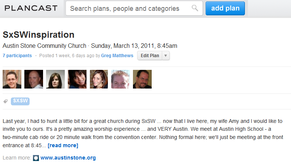Expand description with the read more link
This screenshot has width=291, height=164.
click(x=63, y=145)
